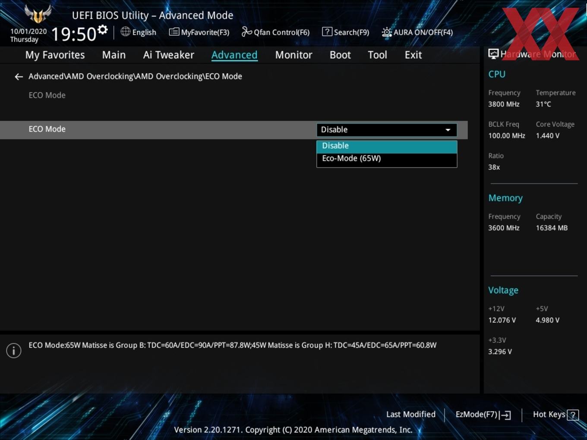
Task: Click the EzMode exit arrow icon
Action: click(x=505, y=415)
